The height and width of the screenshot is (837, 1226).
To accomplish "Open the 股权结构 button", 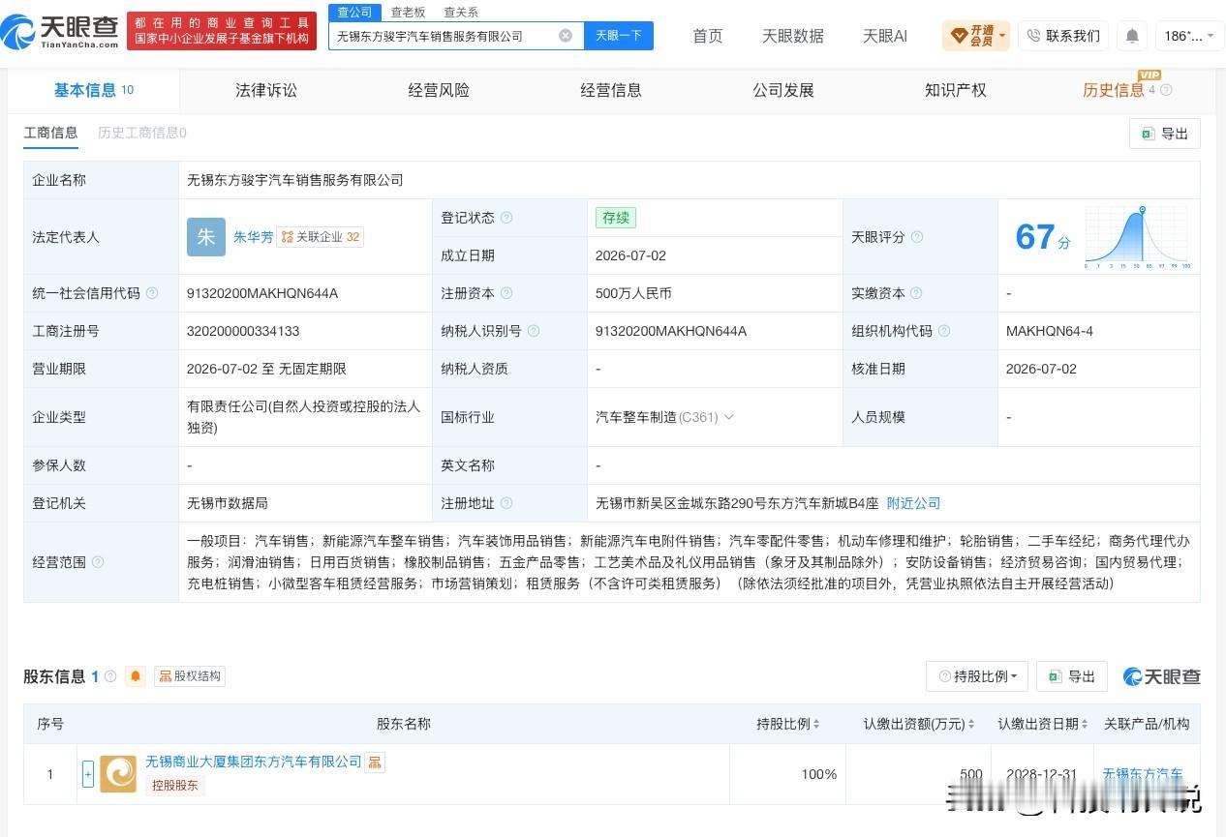I will (x=190, y=676).
